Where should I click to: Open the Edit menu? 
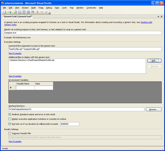(x=10, y=8)
